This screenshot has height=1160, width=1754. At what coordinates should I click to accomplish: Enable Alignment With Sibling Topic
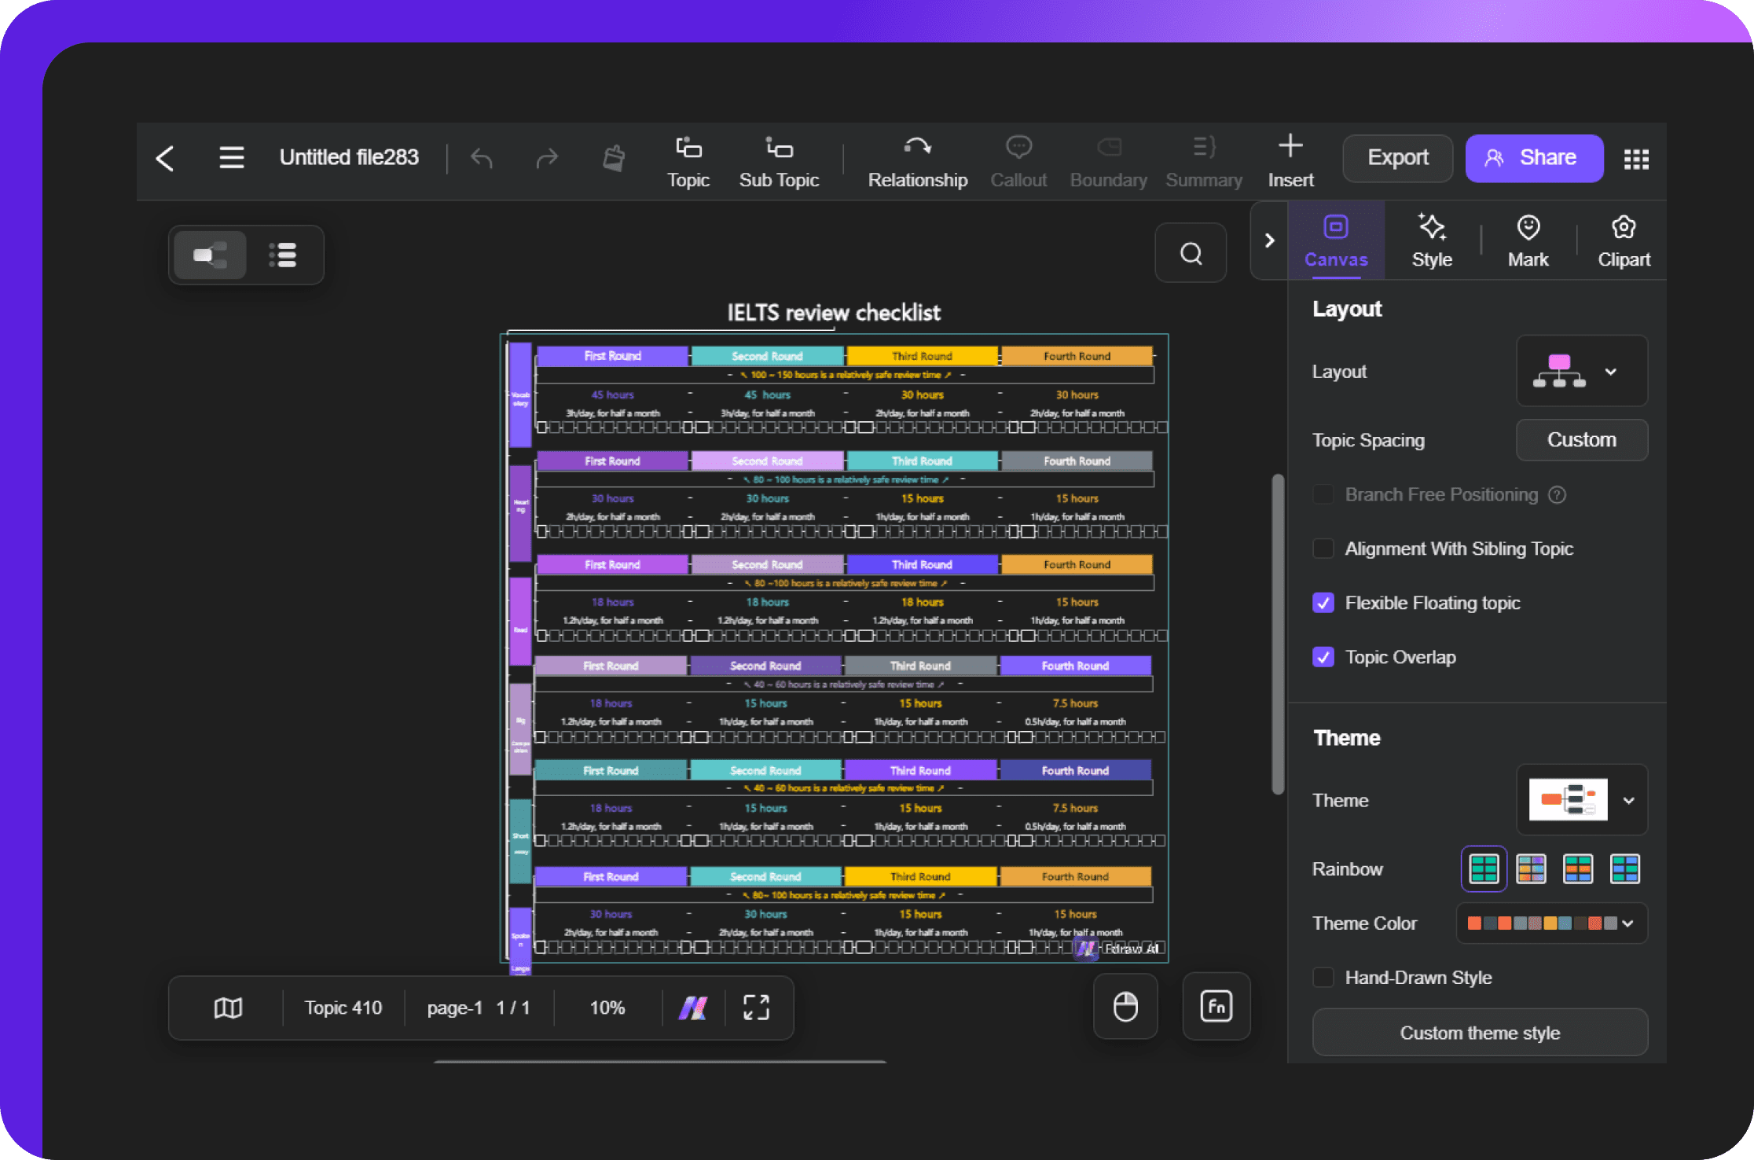tap(1323, 549)
